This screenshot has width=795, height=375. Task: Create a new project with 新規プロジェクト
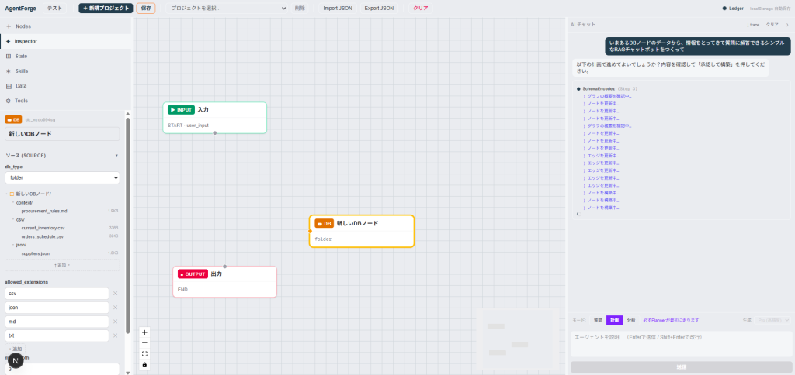(x=106, y=8)
